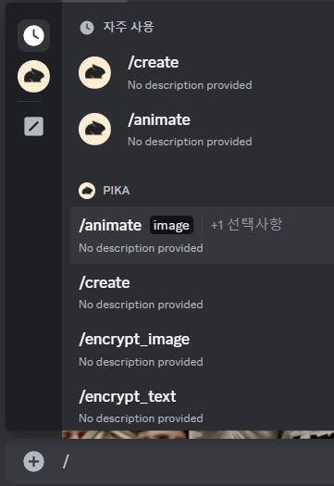
Task: Open the frequently used clock tab in sidebar
Action: click(x=34, y=35)
